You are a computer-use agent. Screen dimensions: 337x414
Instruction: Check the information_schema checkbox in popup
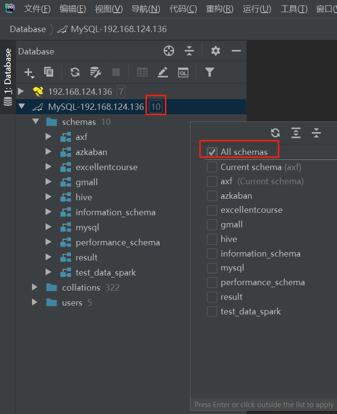[x=212, y=254]
